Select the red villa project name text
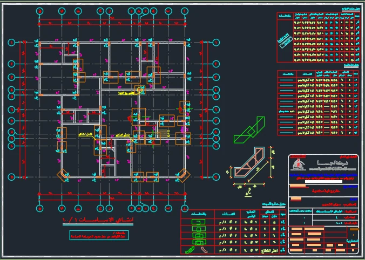 [x=326, y=191]
